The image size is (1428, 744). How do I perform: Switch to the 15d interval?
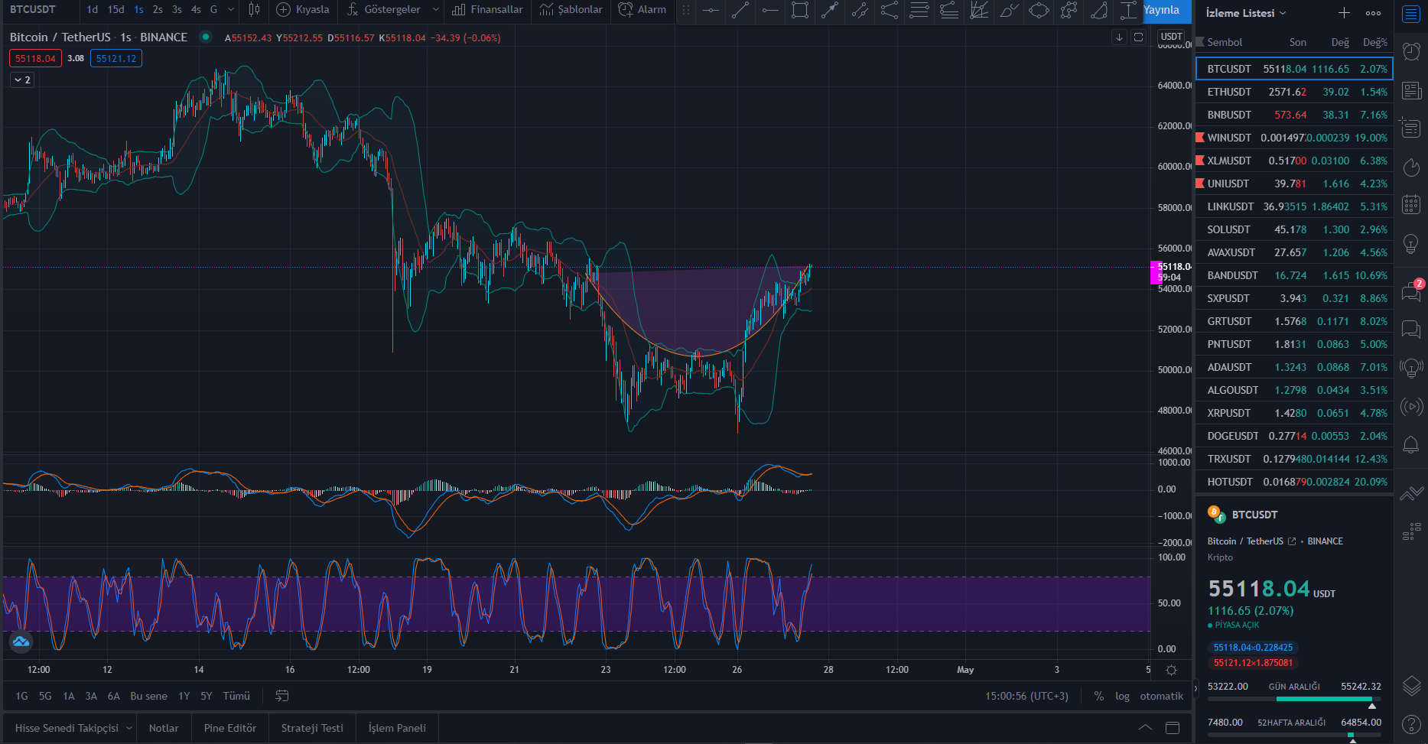pos(115,10)
